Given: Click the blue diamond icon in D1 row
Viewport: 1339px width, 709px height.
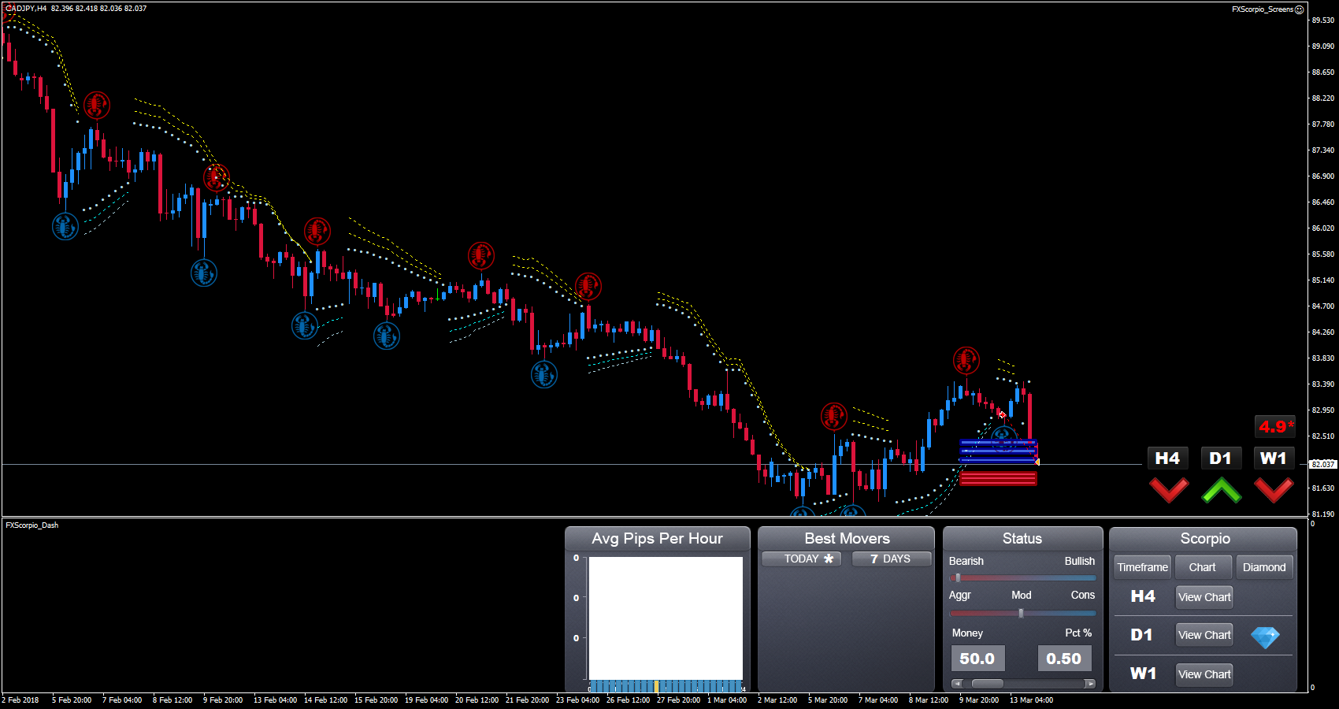Looking at the screenshot, I should [1265, 637].
